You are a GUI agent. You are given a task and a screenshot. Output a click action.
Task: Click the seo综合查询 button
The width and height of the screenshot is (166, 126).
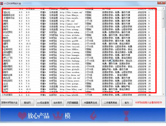coord(43,102)
